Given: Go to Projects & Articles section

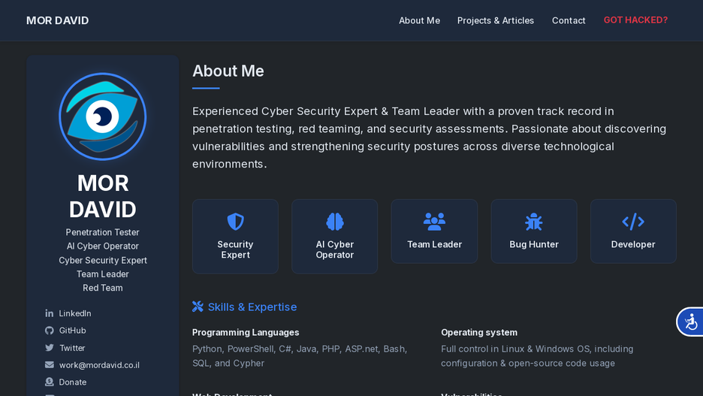Looking at the screenshot, I should pyautogui.click(x=496, y=20).
